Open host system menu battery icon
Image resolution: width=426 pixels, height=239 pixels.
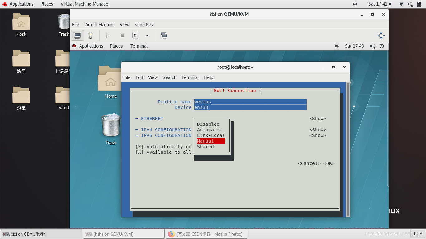(x=419, y=4)
